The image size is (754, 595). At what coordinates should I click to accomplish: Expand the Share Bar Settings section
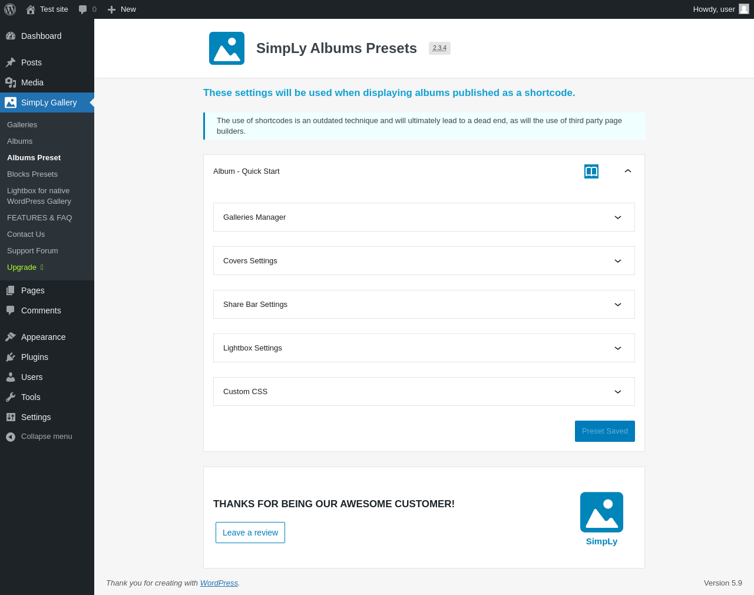618,305
